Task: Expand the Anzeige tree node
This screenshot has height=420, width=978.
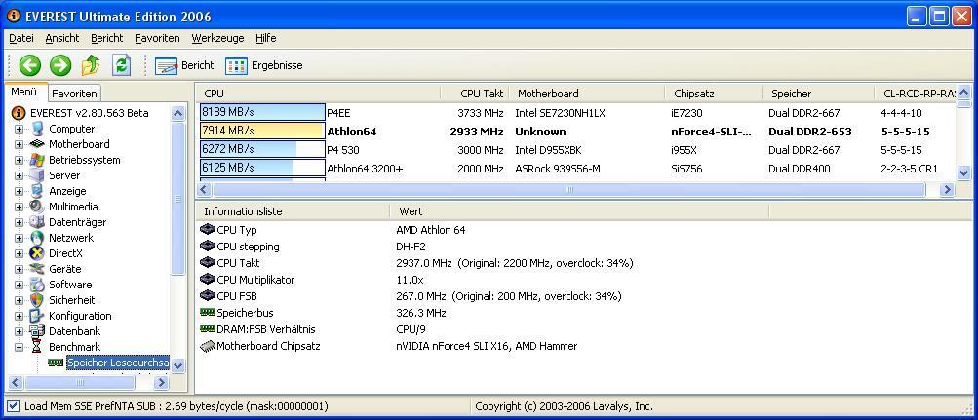Action: tap(19, 191)
